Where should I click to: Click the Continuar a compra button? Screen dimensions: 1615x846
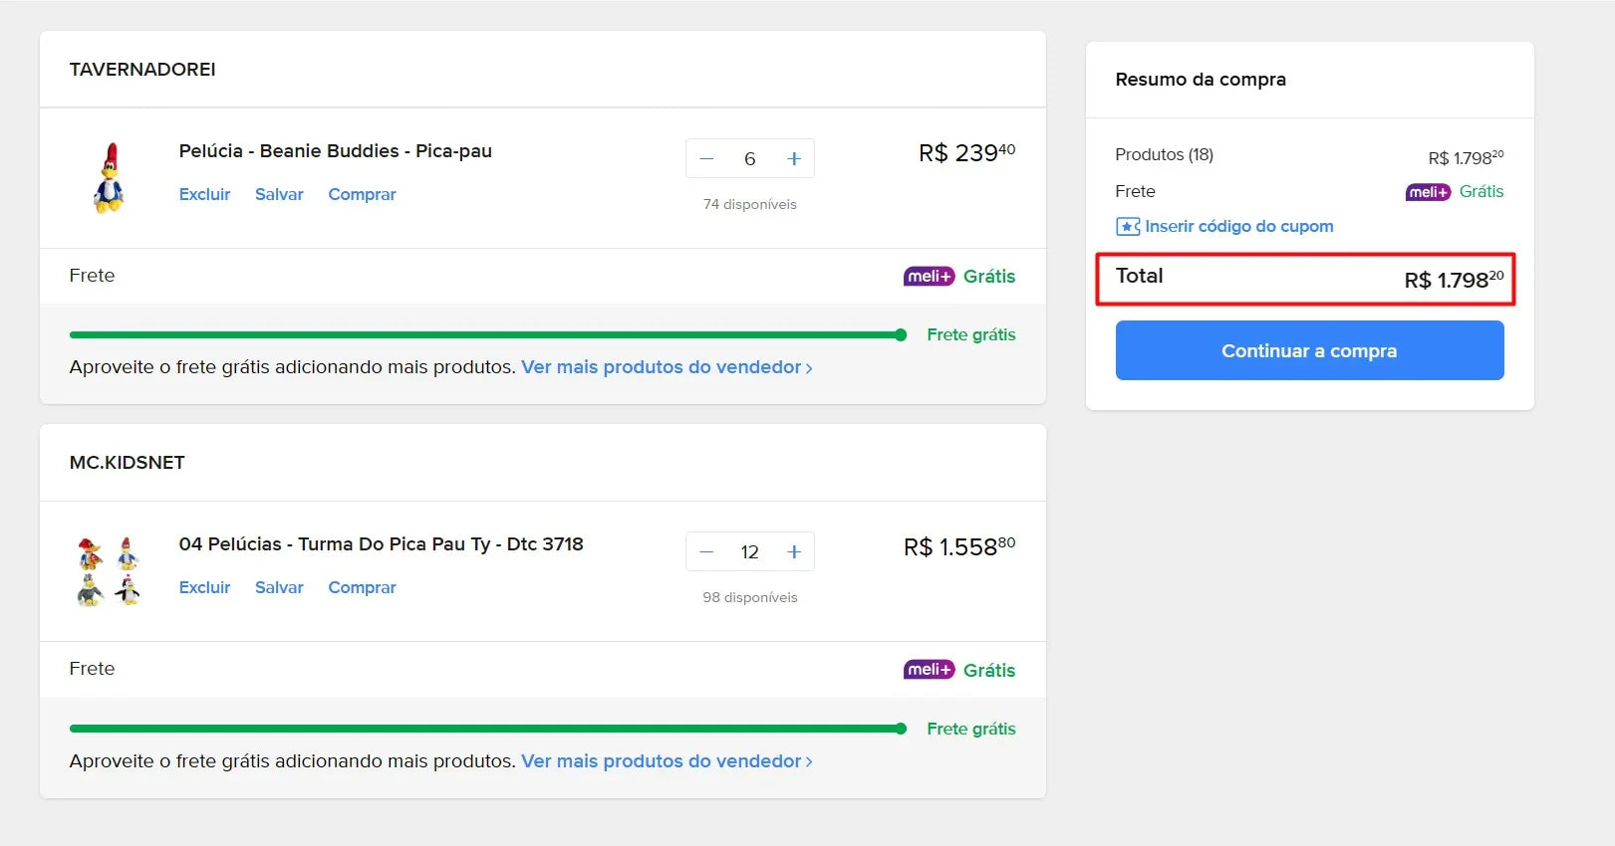(1309, 350)
